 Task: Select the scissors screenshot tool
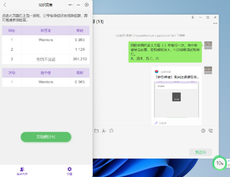point(104,131)
